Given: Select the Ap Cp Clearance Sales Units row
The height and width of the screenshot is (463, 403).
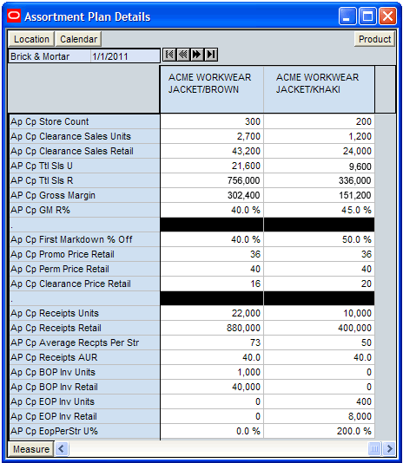Looking at the screenshot, I should 84,136.
